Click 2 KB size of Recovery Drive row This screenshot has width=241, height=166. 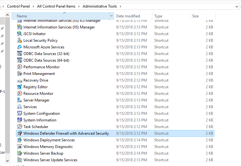[209, 80]
